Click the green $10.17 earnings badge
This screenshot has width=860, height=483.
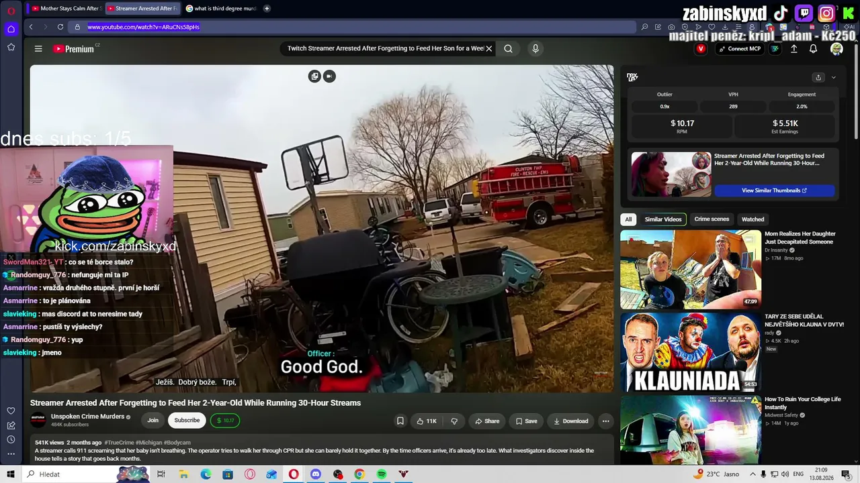pos(225,421)
